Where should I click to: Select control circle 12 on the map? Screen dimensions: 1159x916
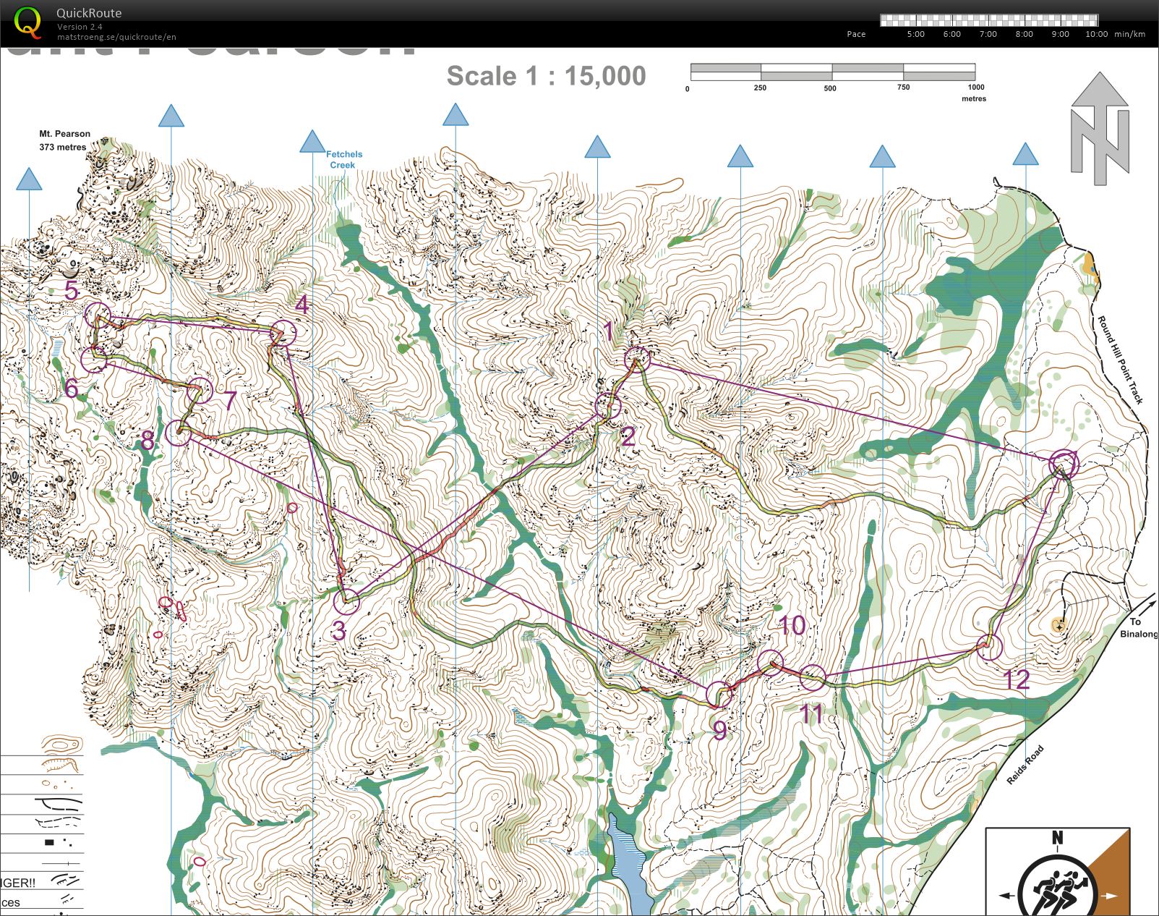tap(990, 646)
